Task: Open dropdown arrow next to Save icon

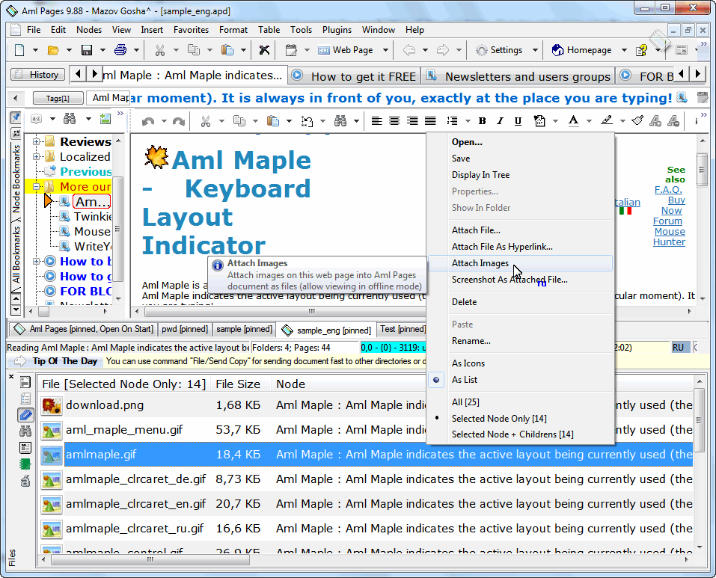Action: coord(102,50)
